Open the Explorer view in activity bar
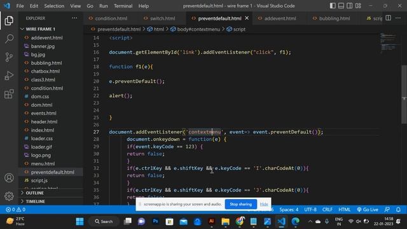Screen dimensions: 407x229 click(9, 21)
